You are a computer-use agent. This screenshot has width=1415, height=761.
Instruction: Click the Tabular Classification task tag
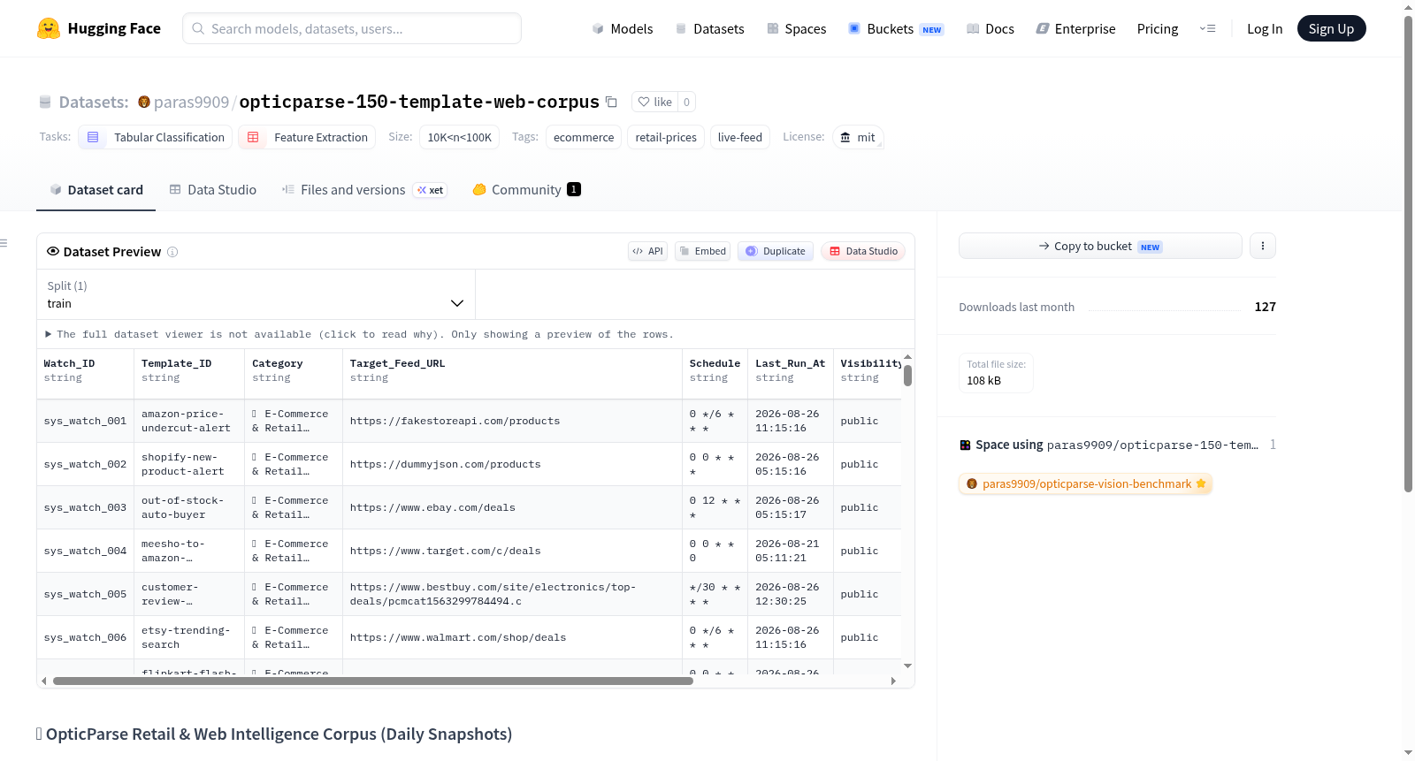pos(156,137)
